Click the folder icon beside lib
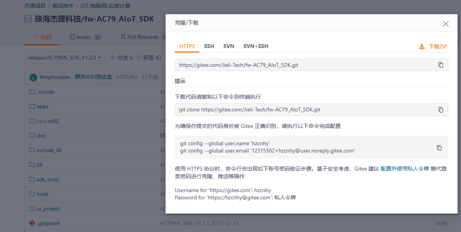This screenshot has height=232, width=461. click(x=32, y=165)
